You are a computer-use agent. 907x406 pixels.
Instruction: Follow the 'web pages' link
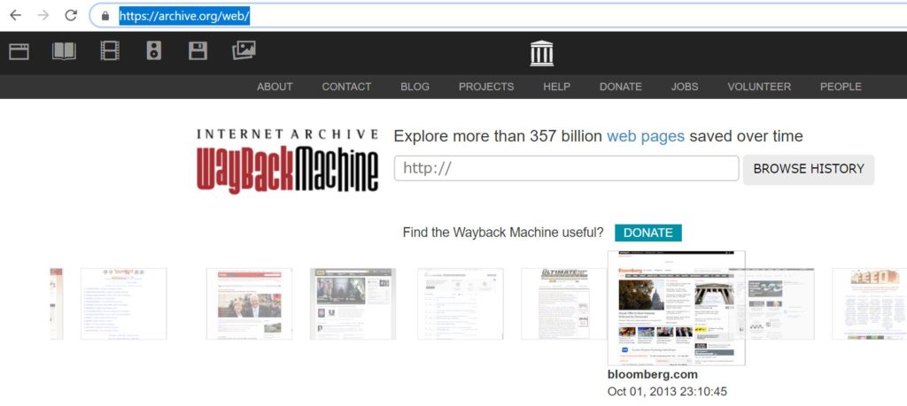[x=646, y=136]
